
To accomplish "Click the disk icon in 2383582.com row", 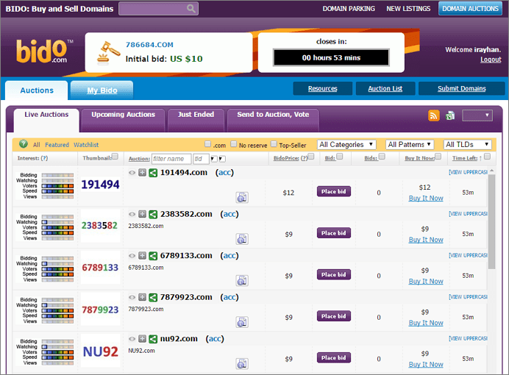I will (242, 239).
